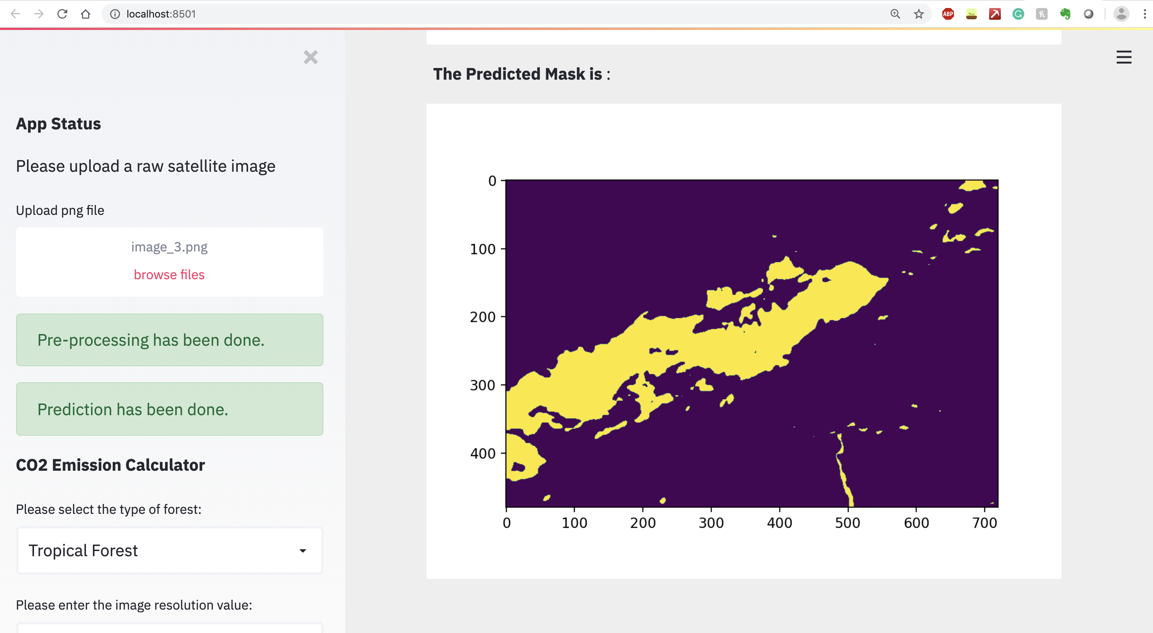1153x633 pixels.
Task: Click the zoom magnifier icon in address bar
Action: (895, 14)
